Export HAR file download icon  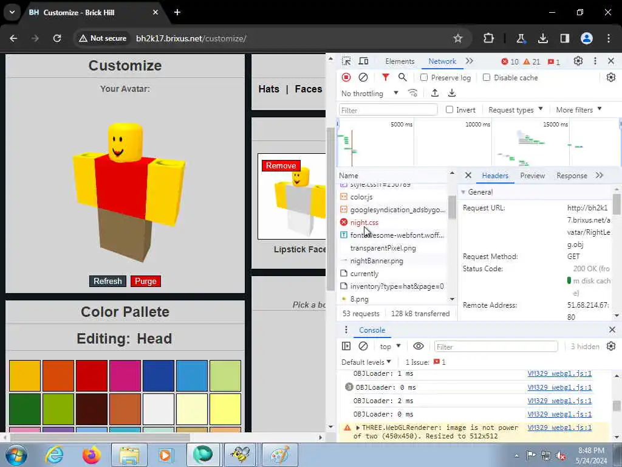pyautogui.click(x=452, y=93)
